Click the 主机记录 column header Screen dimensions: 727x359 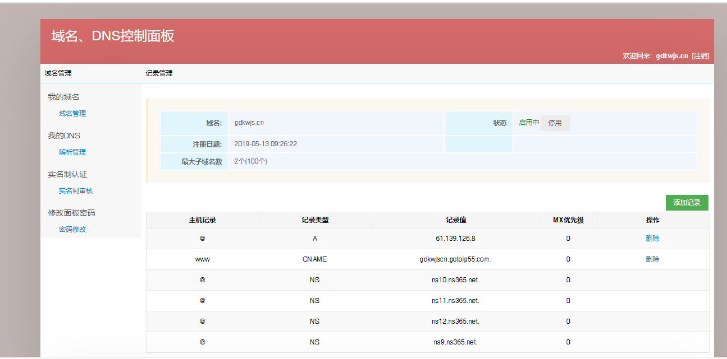click(202, 220)
